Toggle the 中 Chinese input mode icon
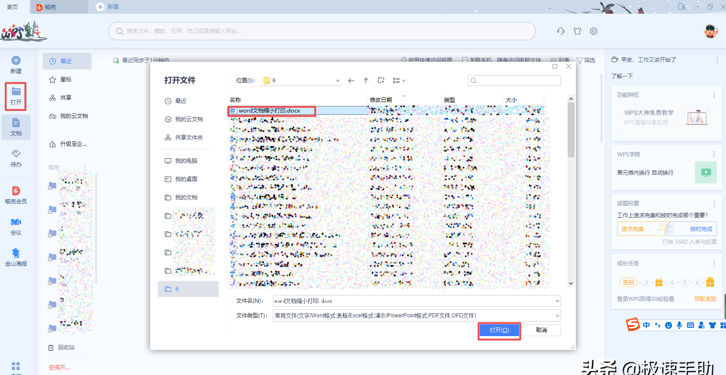This screenshot has height=375, width=726. 646,325
